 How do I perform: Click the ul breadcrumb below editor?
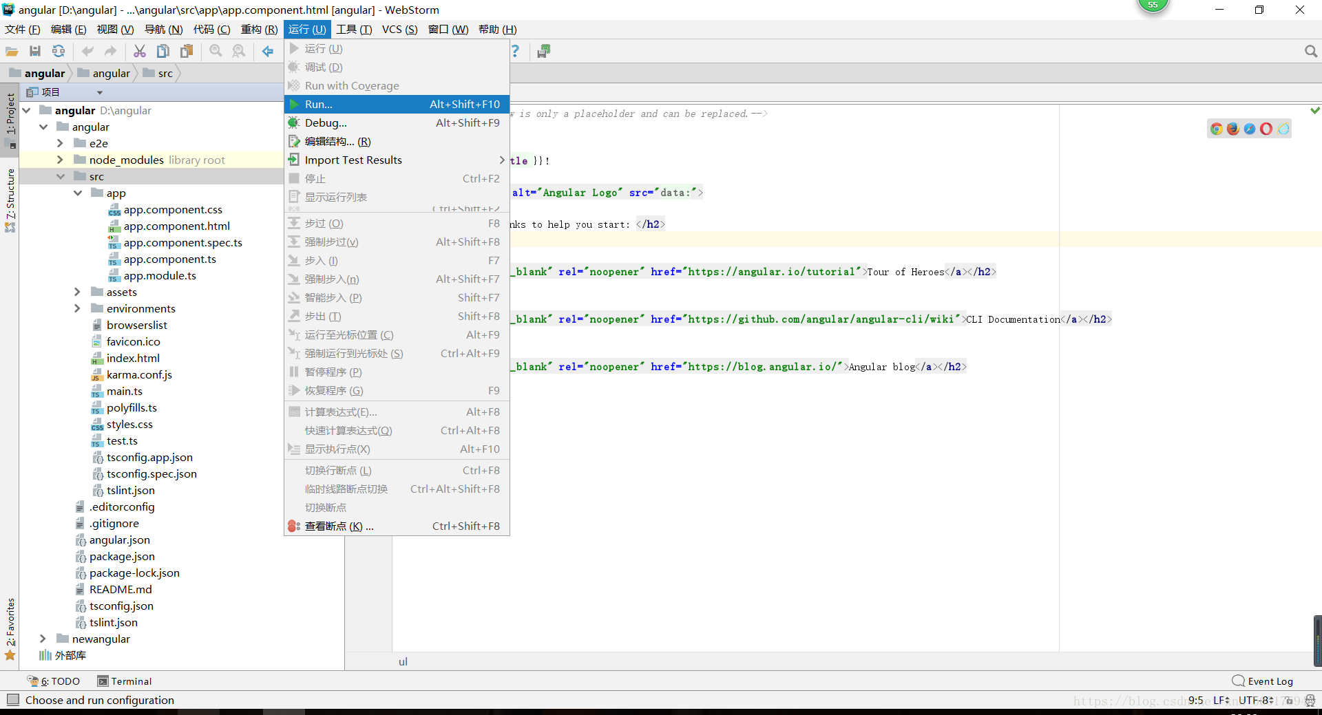coord(403,661)
